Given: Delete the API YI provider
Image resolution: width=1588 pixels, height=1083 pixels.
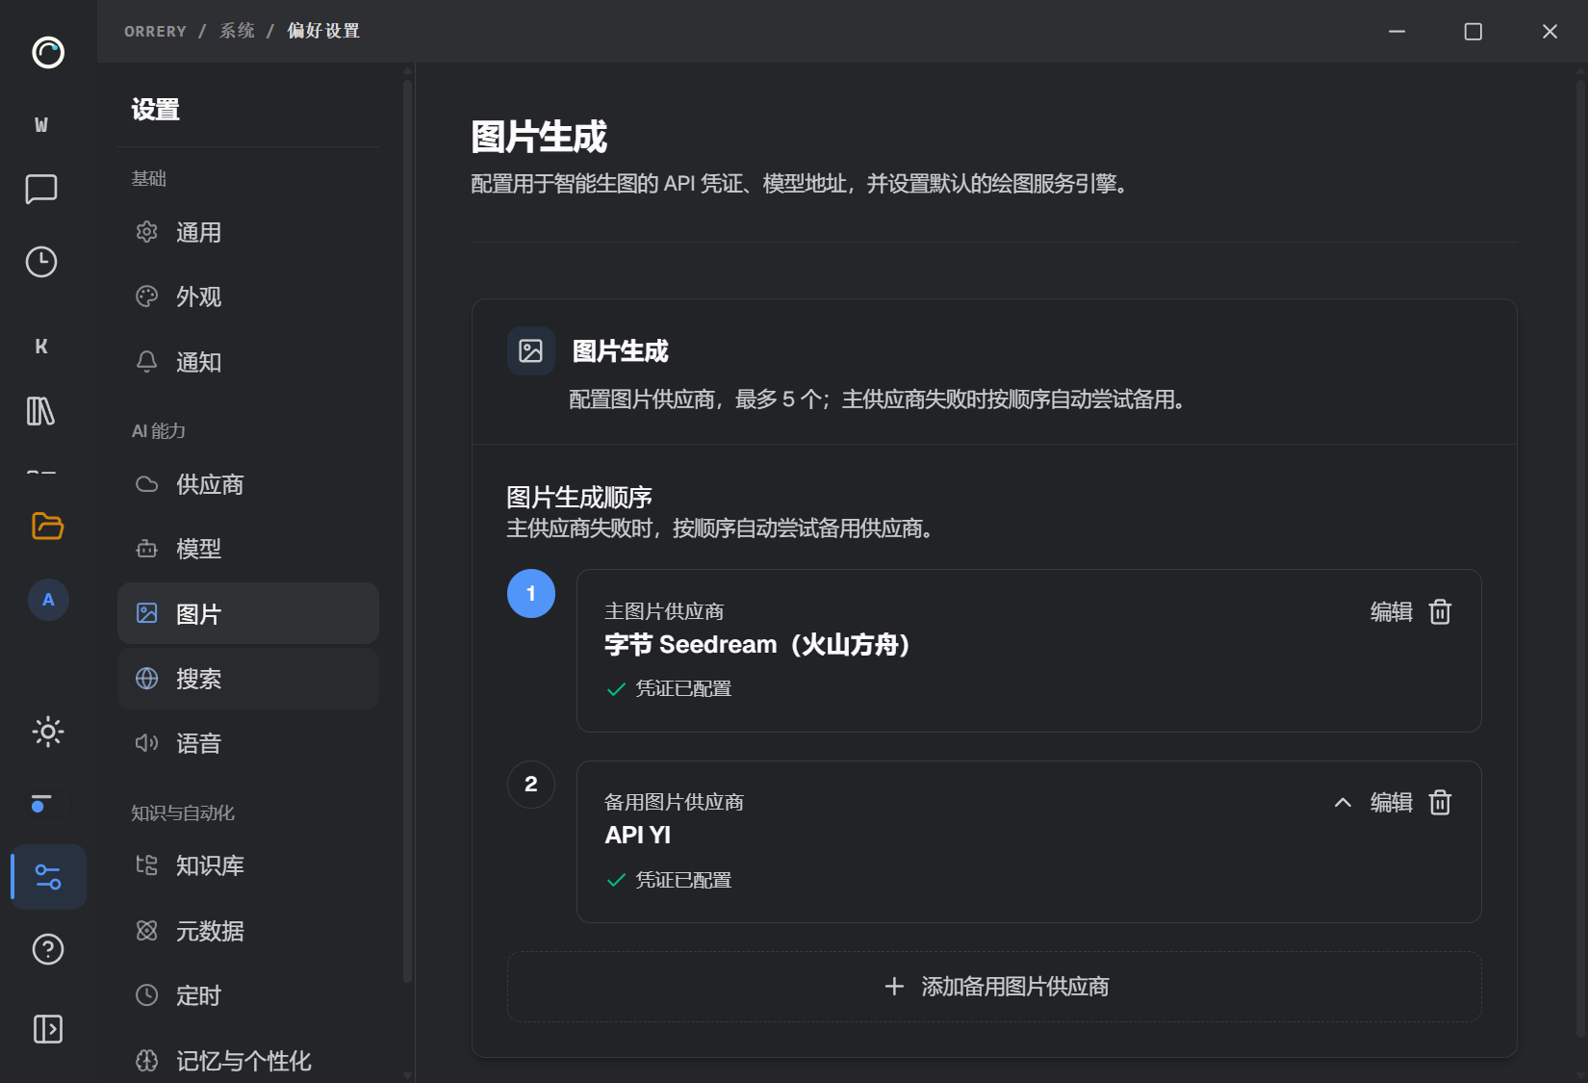Looking at the screenshot, I should (x=1440, y=802).
